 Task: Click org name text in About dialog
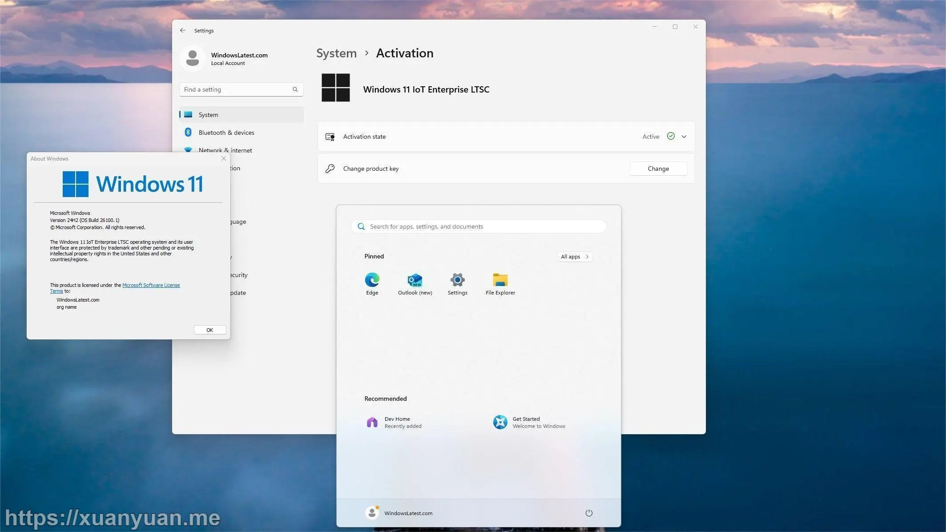67,307
